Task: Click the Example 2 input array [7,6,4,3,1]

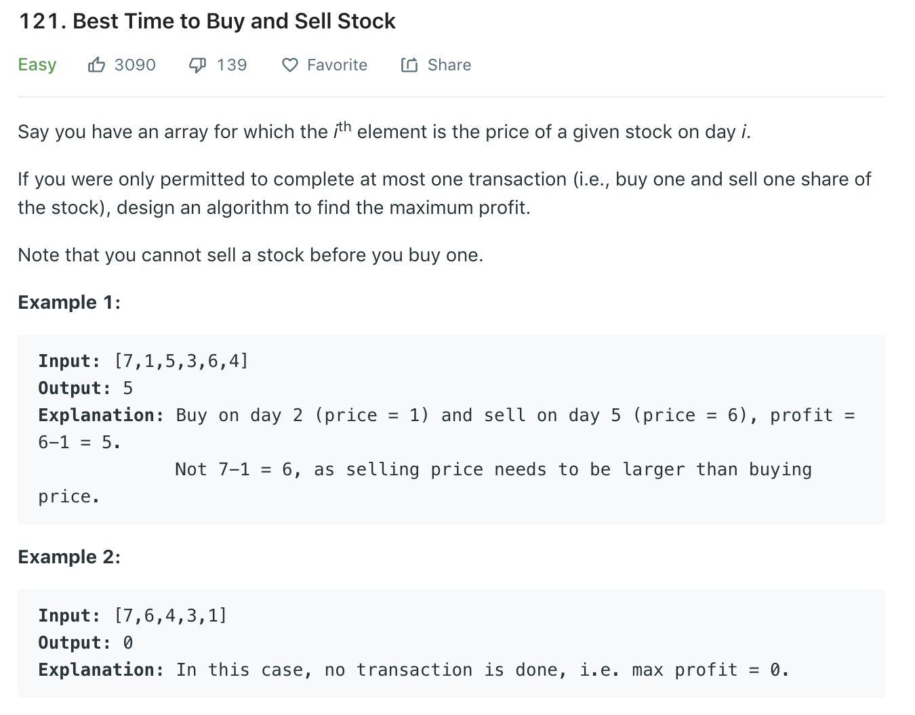Action: [x=171, y=615]
